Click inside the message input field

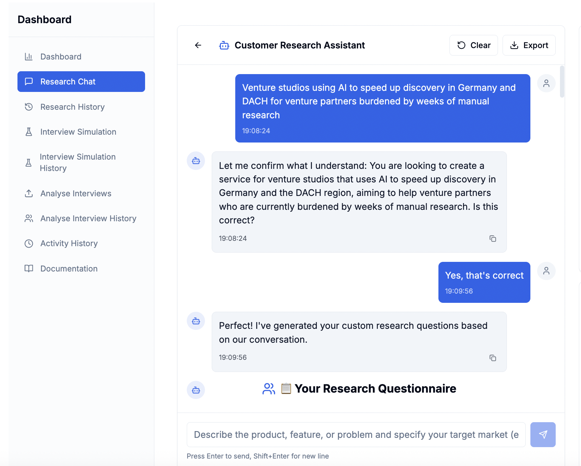(x=356, y=435)
